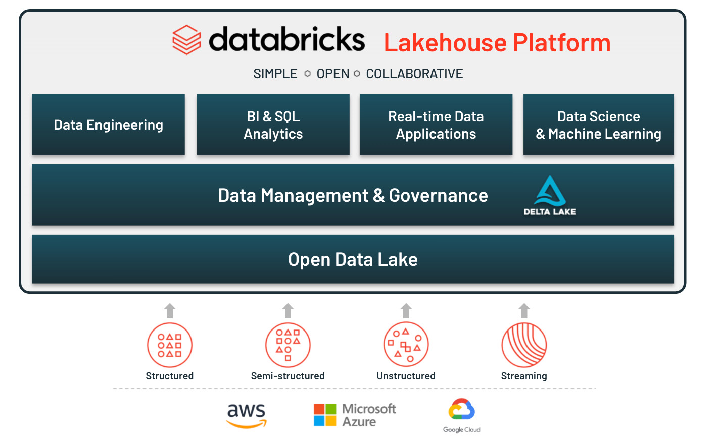Click the Microsoft Azure text

click(x=369, y=415)
